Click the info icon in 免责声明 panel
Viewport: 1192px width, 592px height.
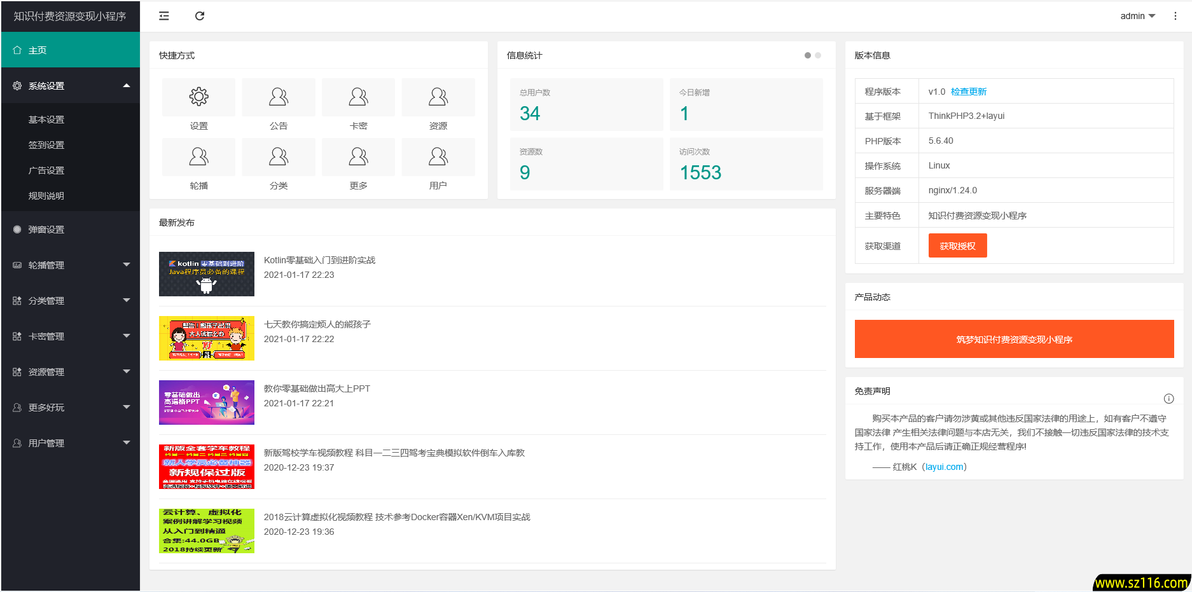pyautogui.click(x=1168, y=399)
